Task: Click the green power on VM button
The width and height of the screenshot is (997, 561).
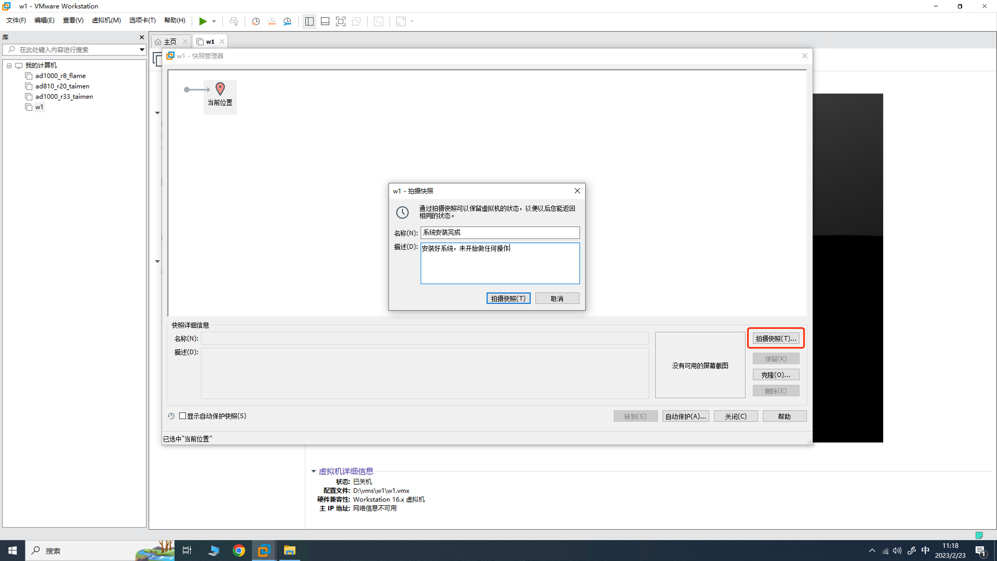Action: coord(203,21)
